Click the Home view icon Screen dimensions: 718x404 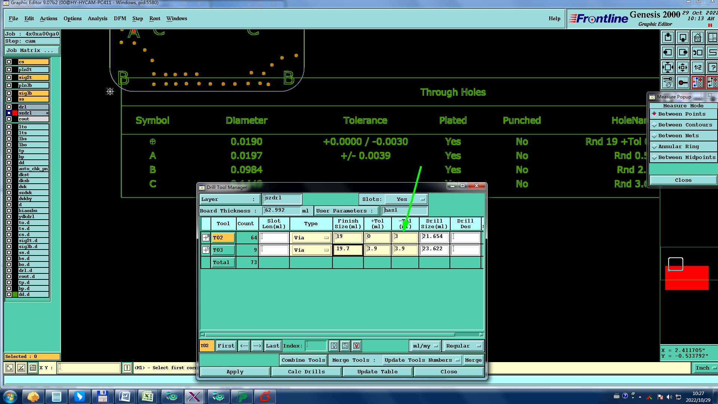697,38
